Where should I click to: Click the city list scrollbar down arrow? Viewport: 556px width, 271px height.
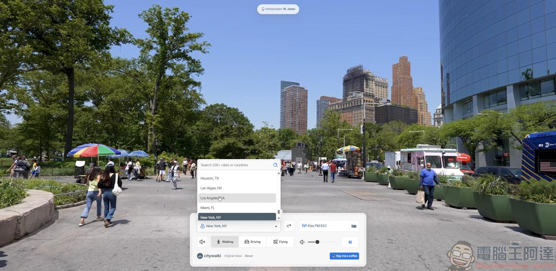coord(278,218)
